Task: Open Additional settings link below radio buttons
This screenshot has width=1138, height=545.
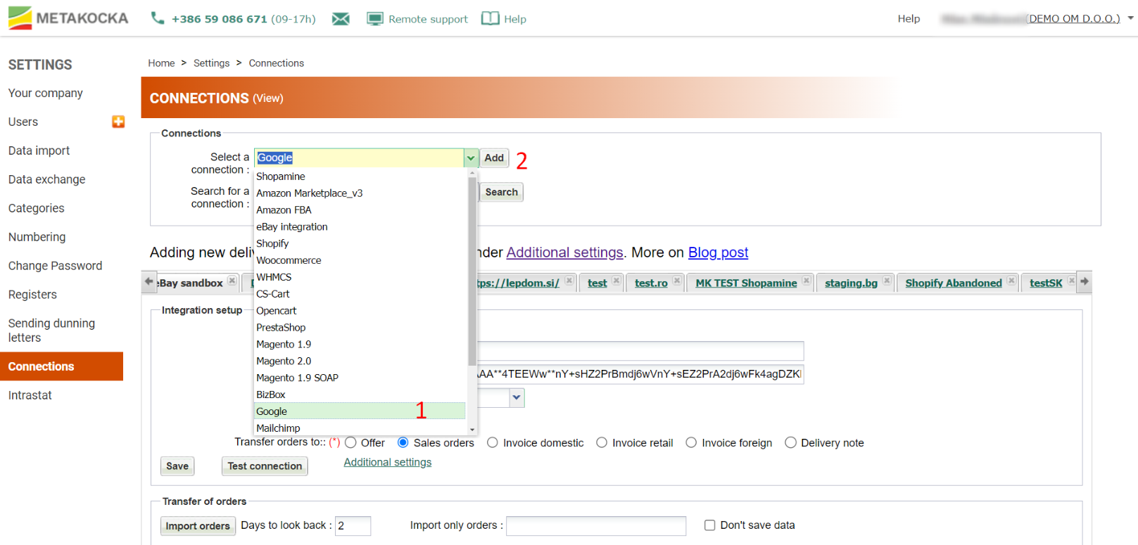Action: pos(387,462)
